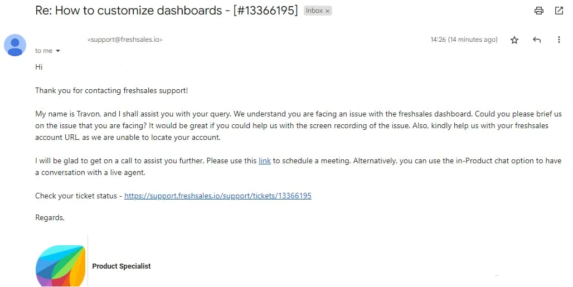Screen dimensions: 573x287
Task: Open the "link" hyperlink to schedule a meeting
Action: point(265,160)
